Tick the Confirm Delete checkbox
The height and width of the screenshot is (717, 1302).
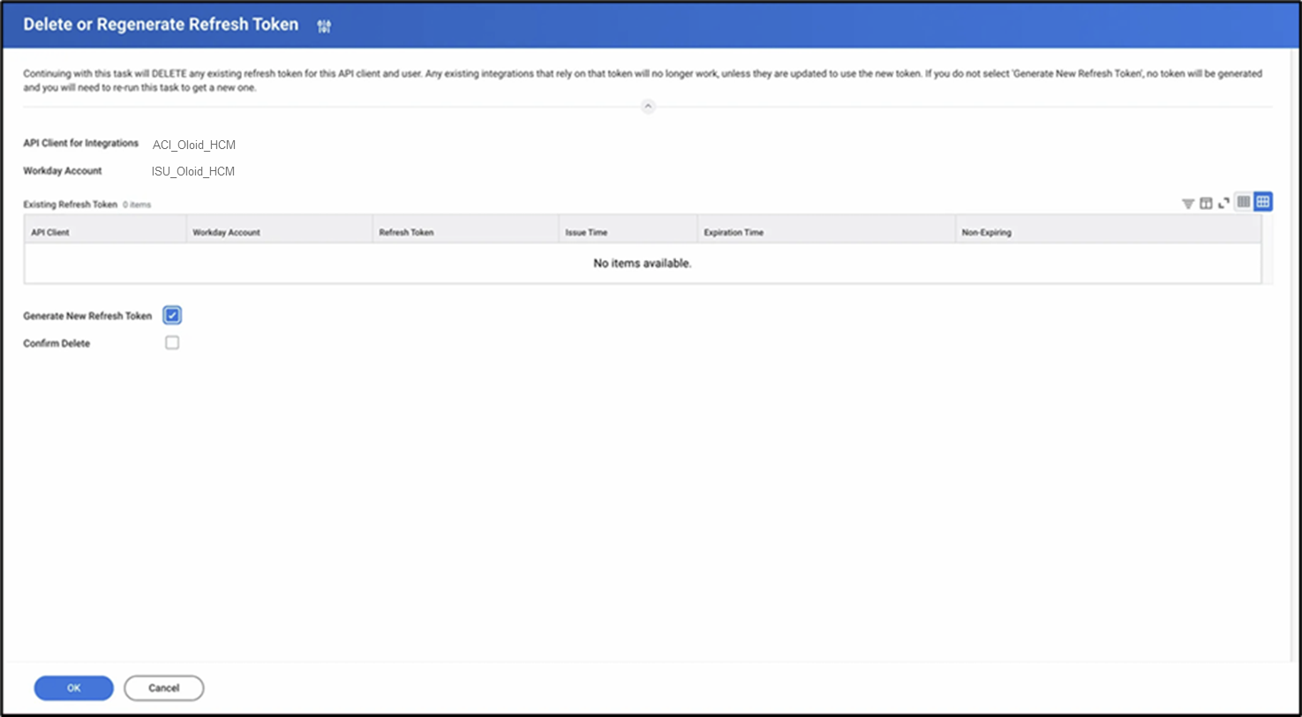[x=172, y=342]
